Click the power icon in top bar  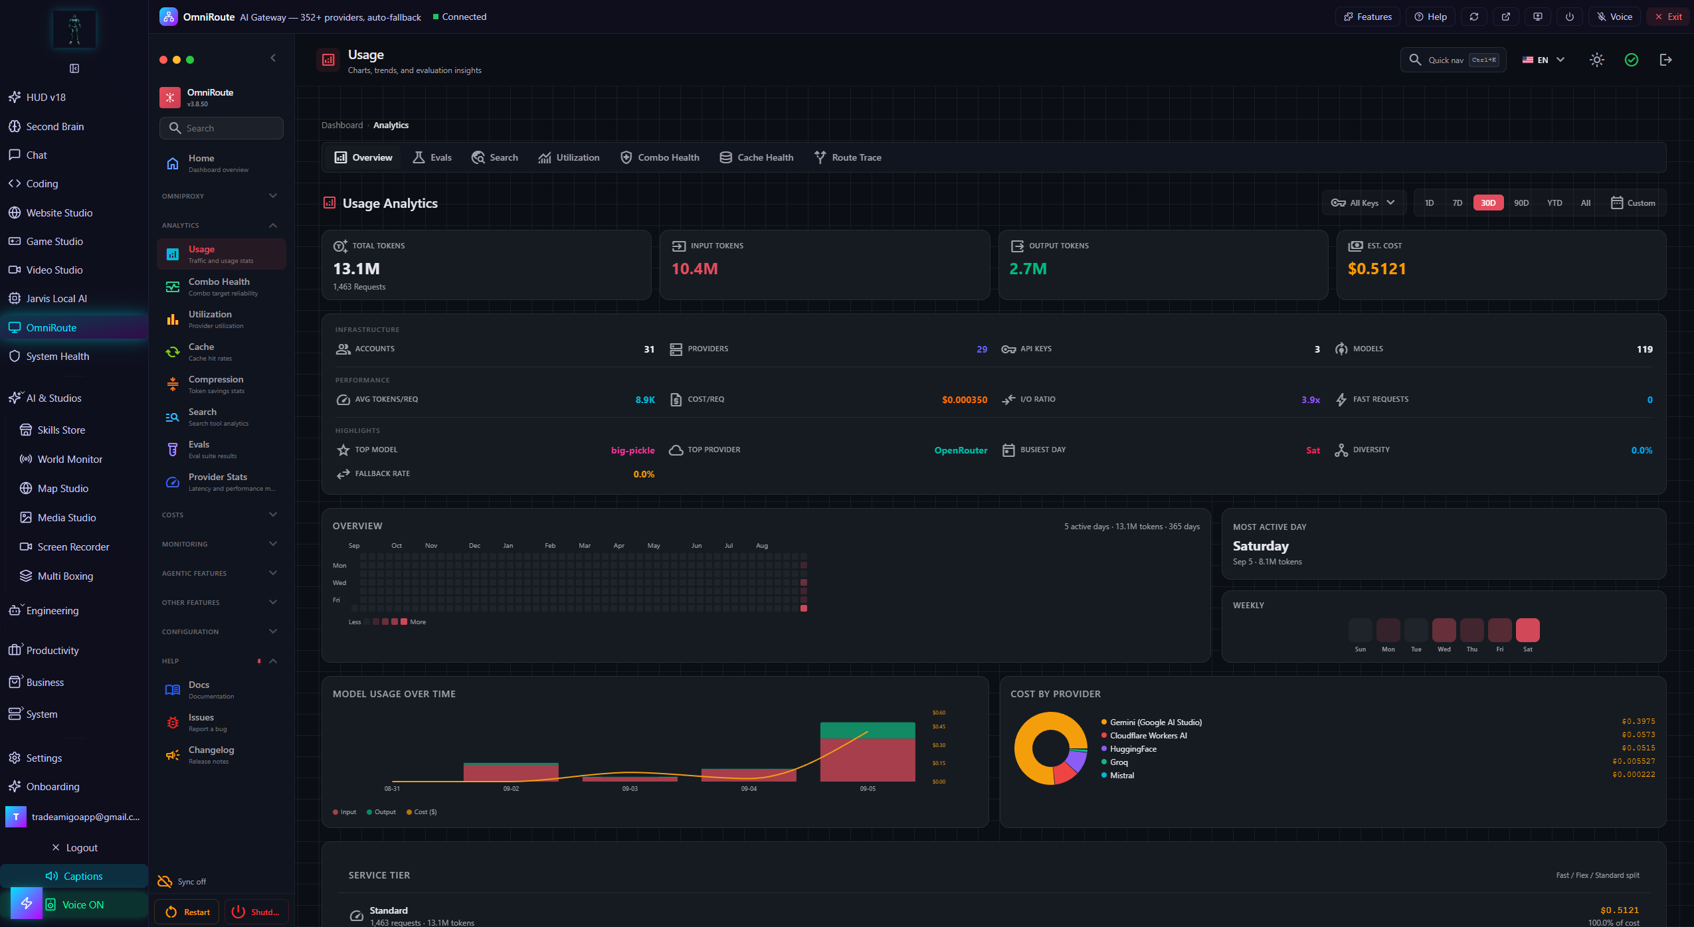point(1570,17)
